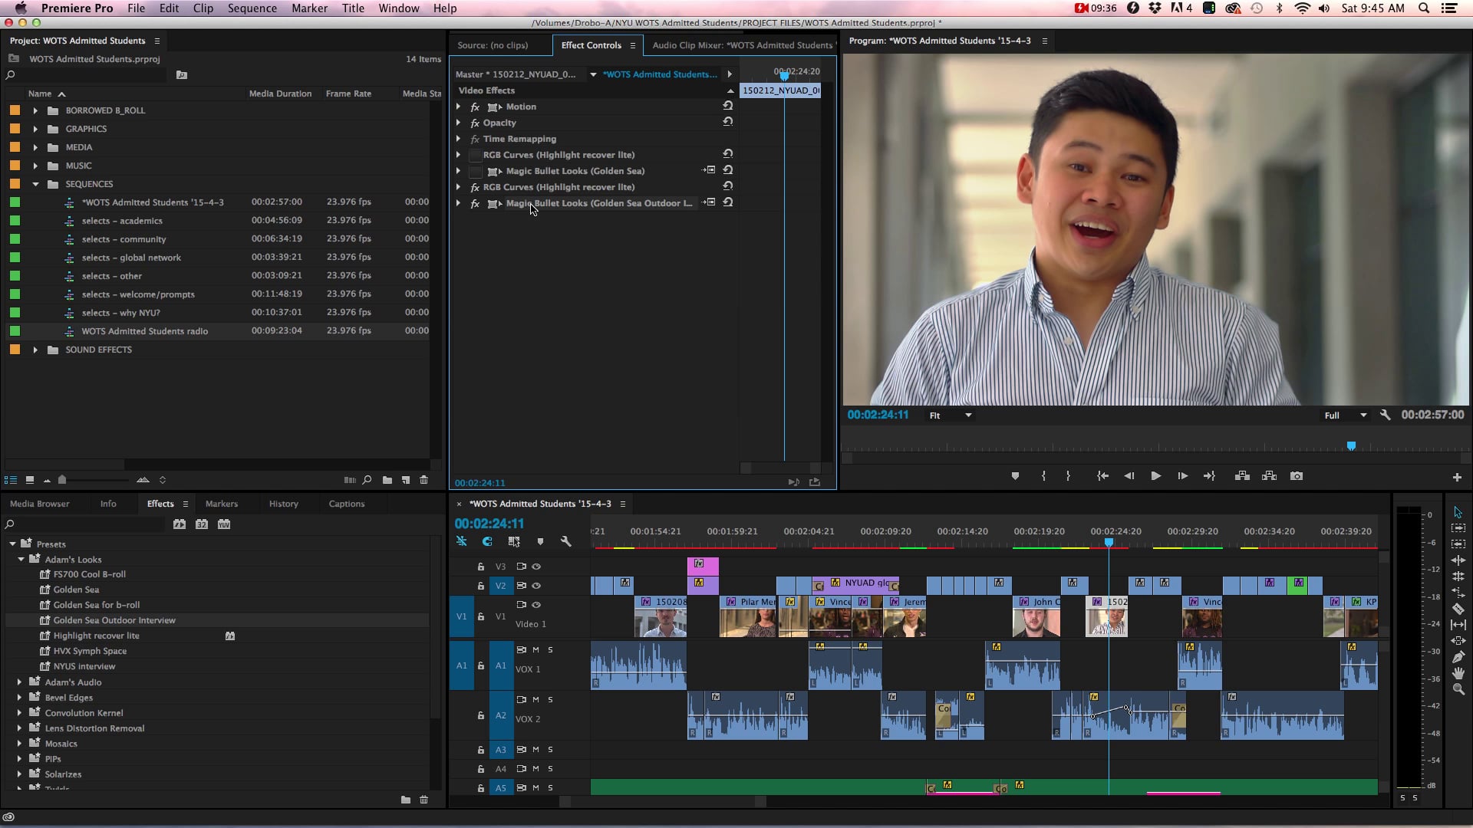This screenshot has width=1473, height=828.
Task: Click Mark Out button in Program monitor
Action: coord(1068,476)
